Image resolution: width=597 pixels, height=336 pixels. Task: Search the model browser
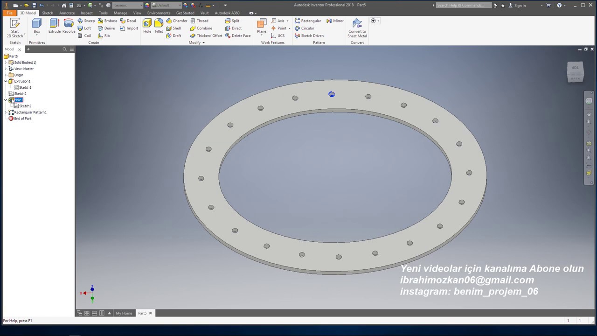pos(65,49)
